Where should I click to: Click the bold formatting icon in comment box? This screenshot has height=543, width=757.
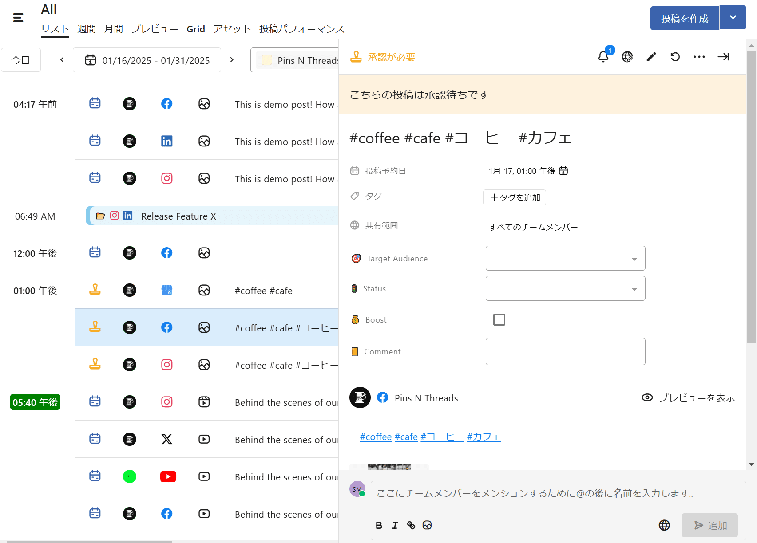point(379,525)
